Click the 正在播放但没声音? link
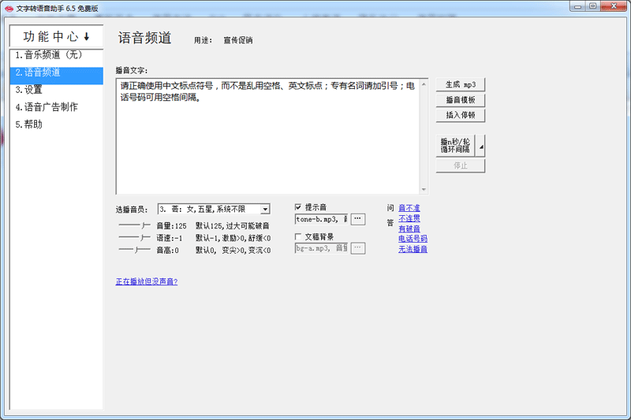This screenshot has width=631, height=420. click(147, 281)
